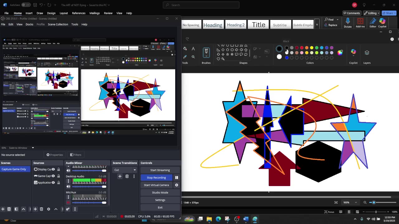Select the Text tool in Paint
Image resolution: width=399 pixels, height=224 pixels.
click(193, 49)
